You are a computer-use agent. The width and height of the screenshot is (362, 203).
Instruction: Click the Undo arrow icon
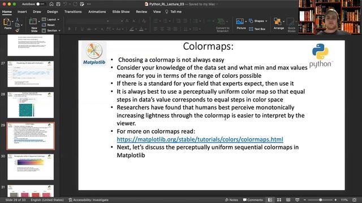(x=65, y=4)
